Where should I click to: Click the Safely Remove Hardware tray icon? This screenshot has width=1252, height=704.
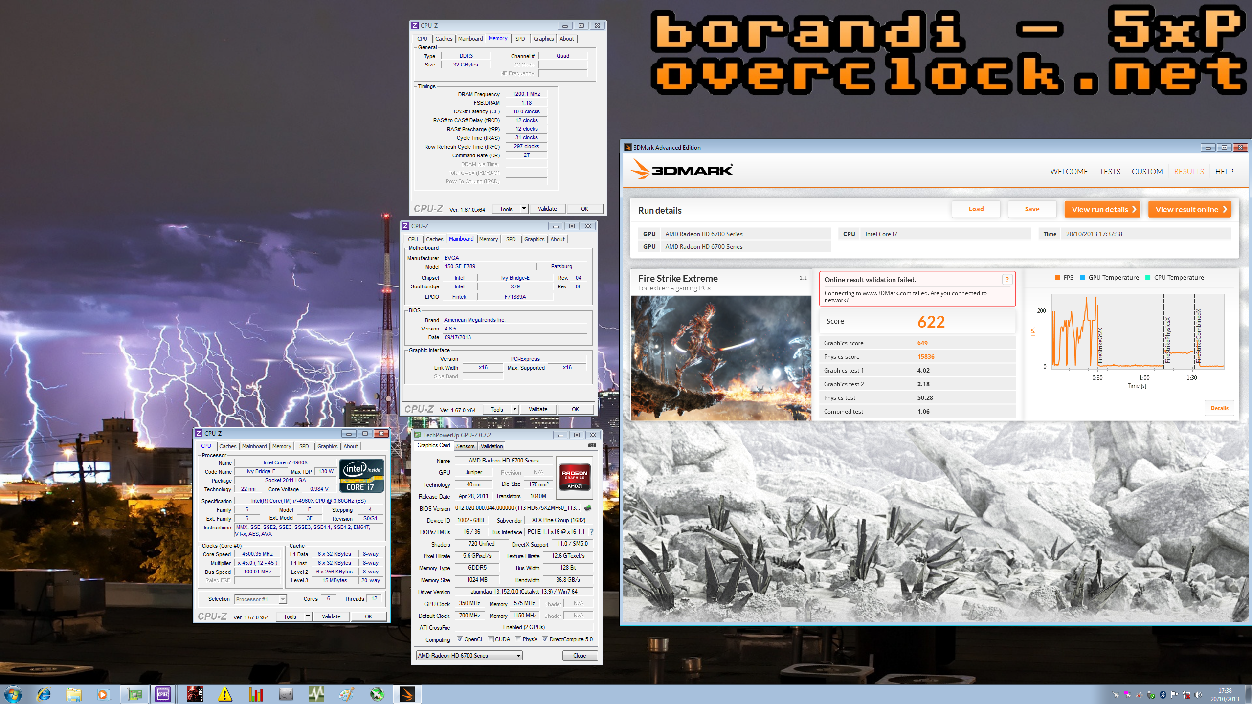click(x=1151, y=695)
